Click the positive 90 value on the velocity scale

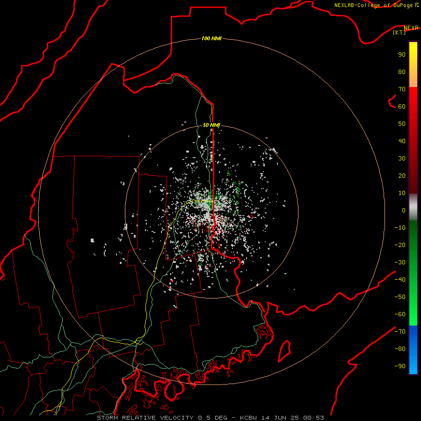point(402,55)
